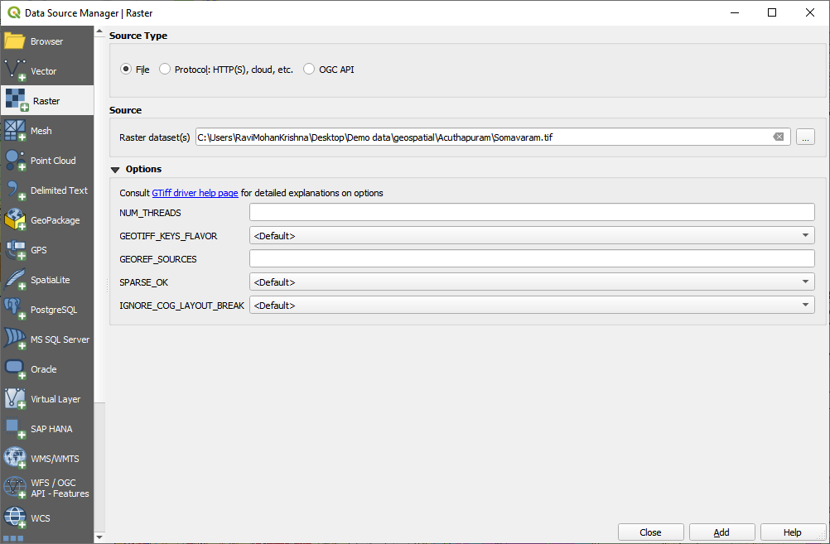Collapse the Options section
This screenshot has width=830, height=544.
click(115, 170)
